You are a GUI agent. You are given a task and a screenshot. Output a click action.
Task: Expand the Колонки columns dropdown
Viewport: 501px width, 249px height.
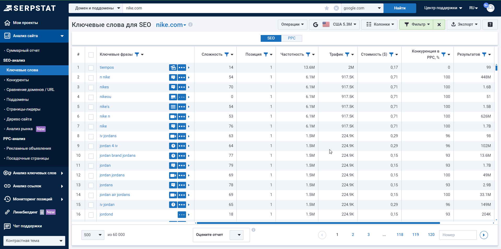point(380,24)
